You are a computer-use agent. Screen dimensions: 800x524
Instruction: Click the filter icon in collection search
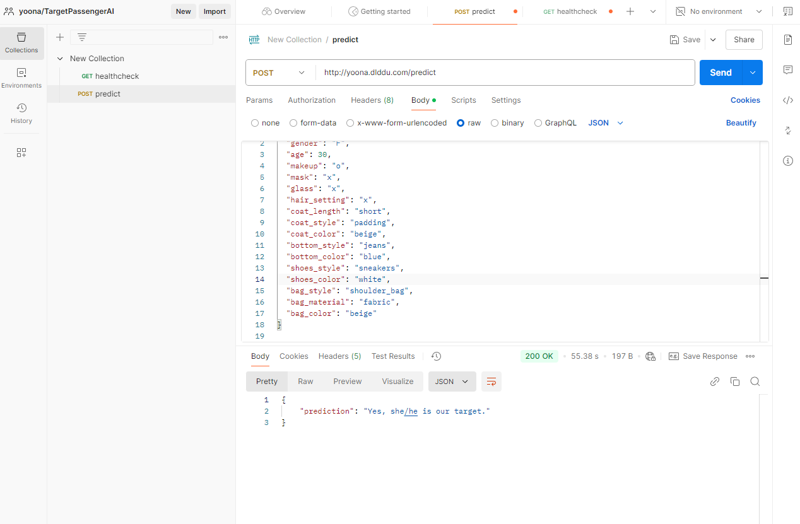point(82,37)
